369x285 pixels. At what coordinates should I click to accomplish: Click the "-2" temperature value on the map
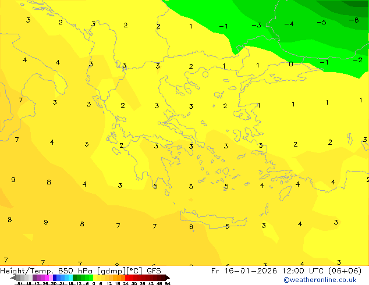point(358,60)
